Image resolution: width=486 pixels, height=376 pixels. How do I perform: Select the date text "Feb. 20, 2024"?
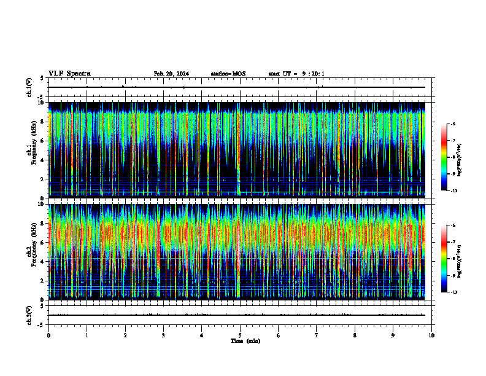(171, 74)
